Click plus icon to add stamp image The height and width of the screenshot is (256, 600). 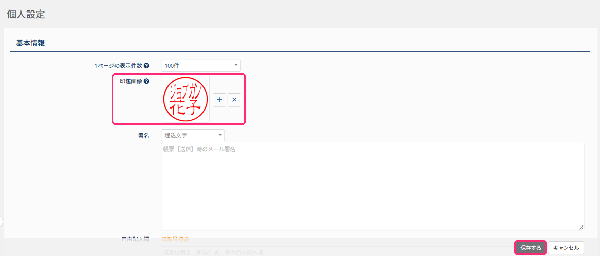click(x=219, y=100)
